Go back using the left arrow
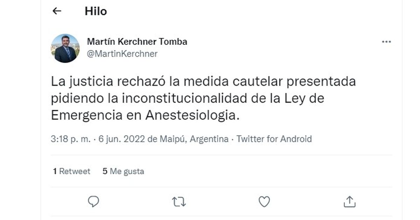Screen dimensions: 420x220 coord(57,11)
